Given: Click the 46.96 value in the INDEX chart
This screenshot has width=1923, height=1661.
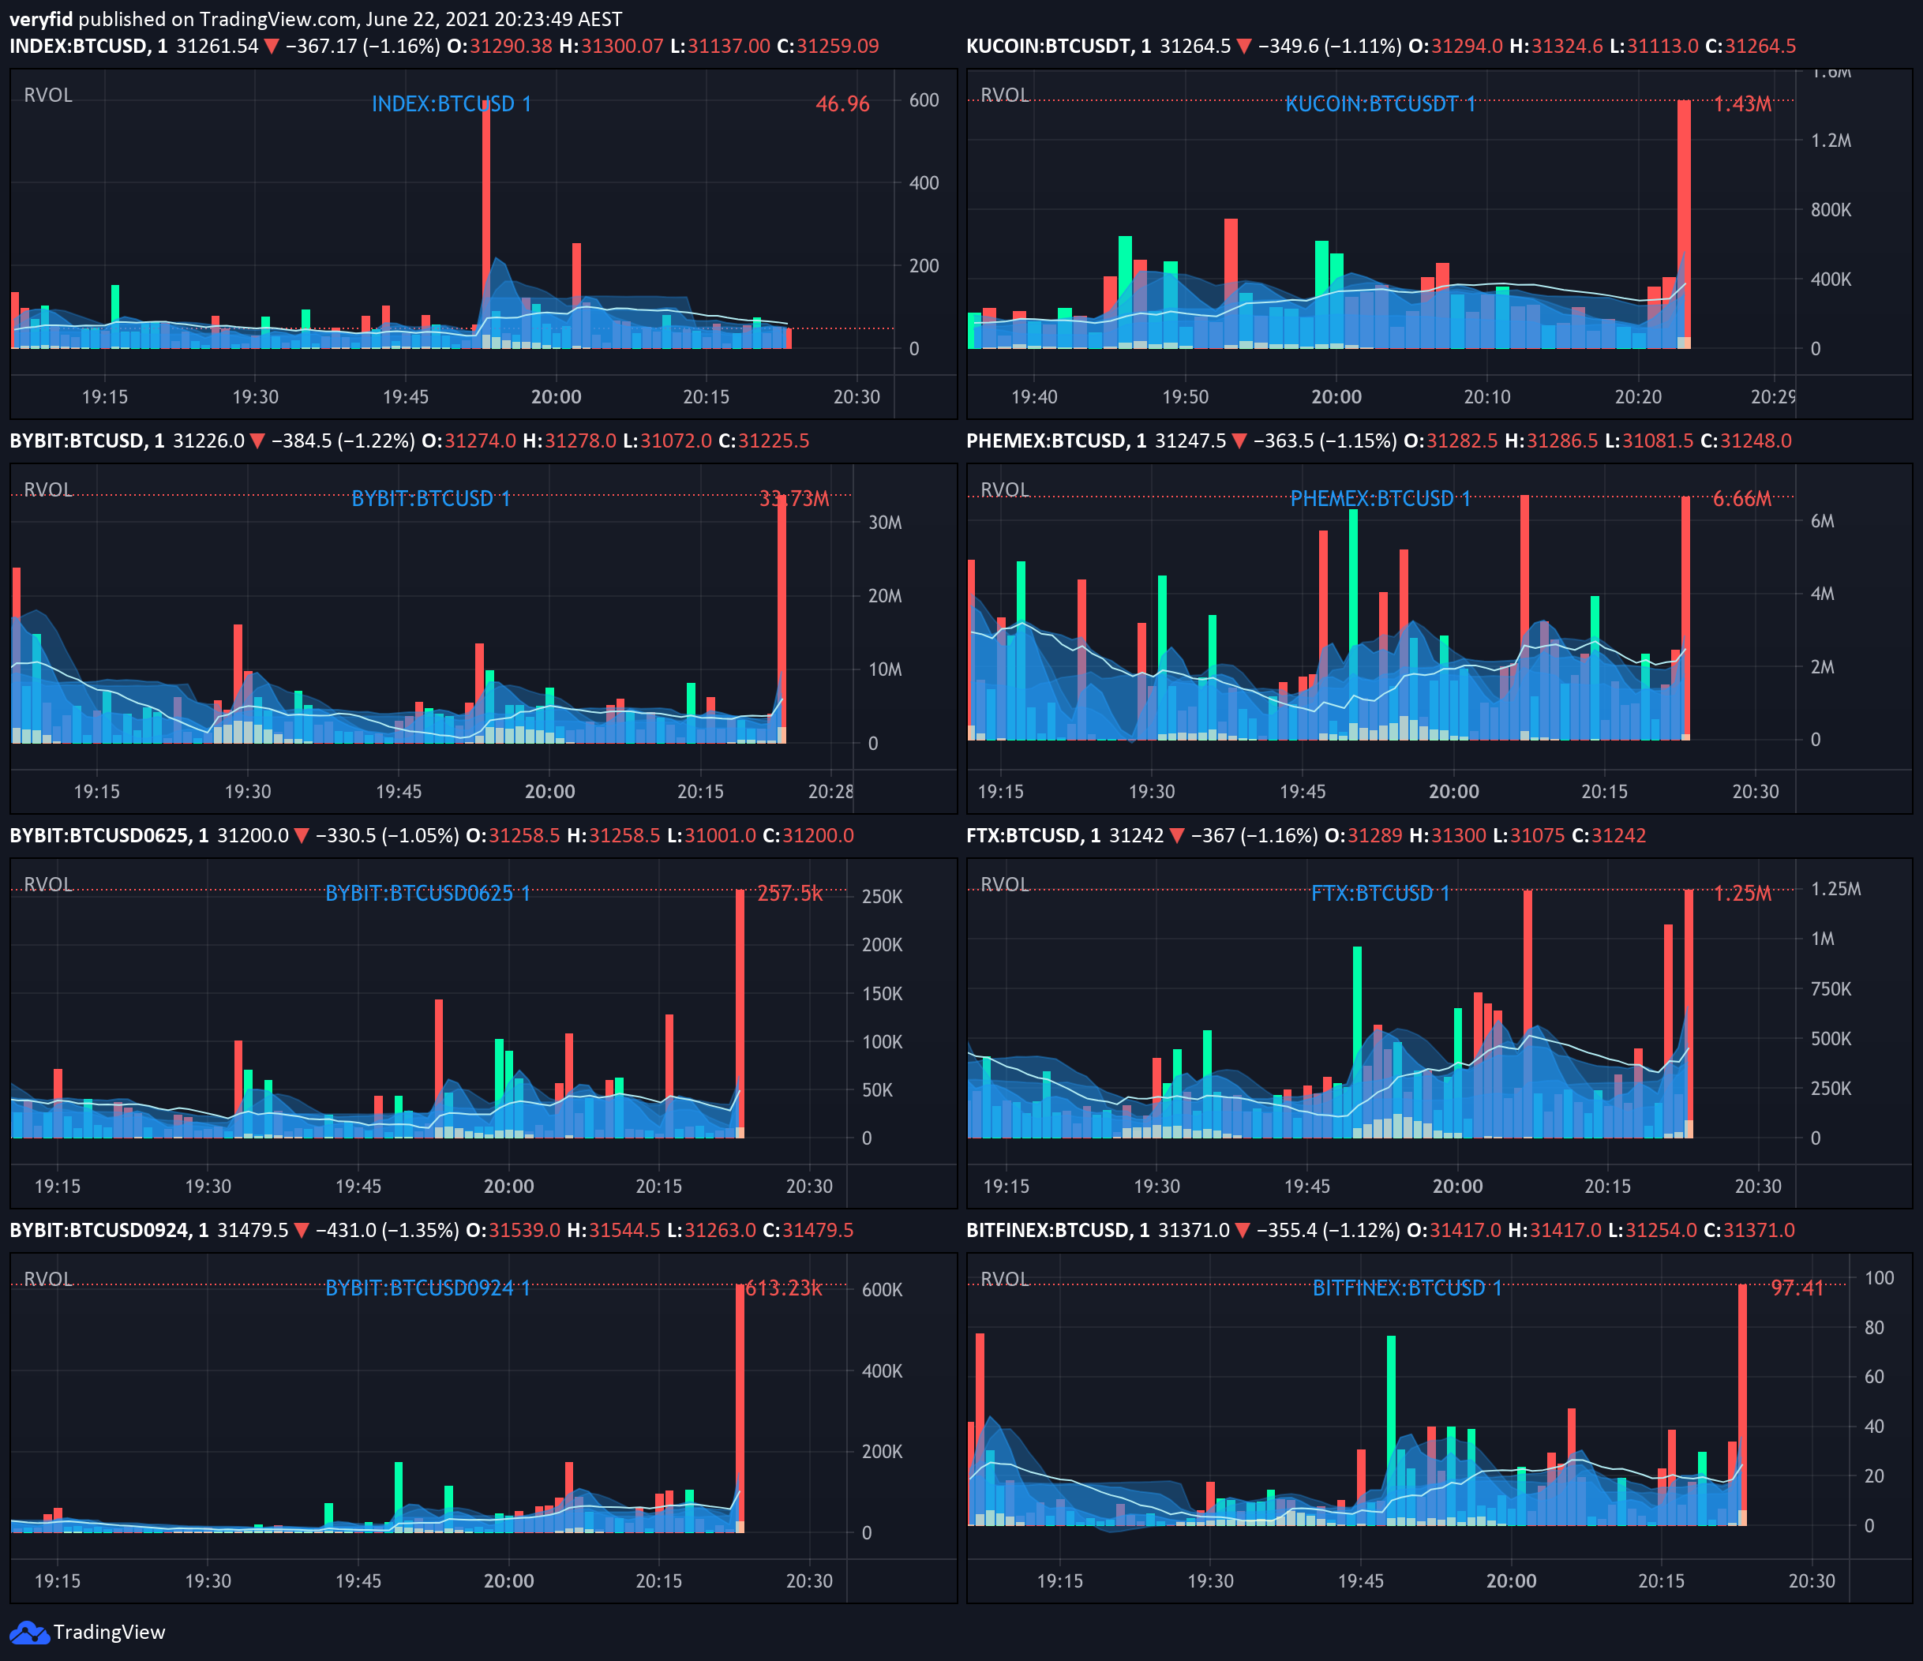Looking at the screenshot, I should click(843, 104).
